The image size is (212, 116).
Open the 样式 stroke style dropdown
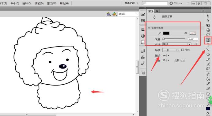(177, 44)
